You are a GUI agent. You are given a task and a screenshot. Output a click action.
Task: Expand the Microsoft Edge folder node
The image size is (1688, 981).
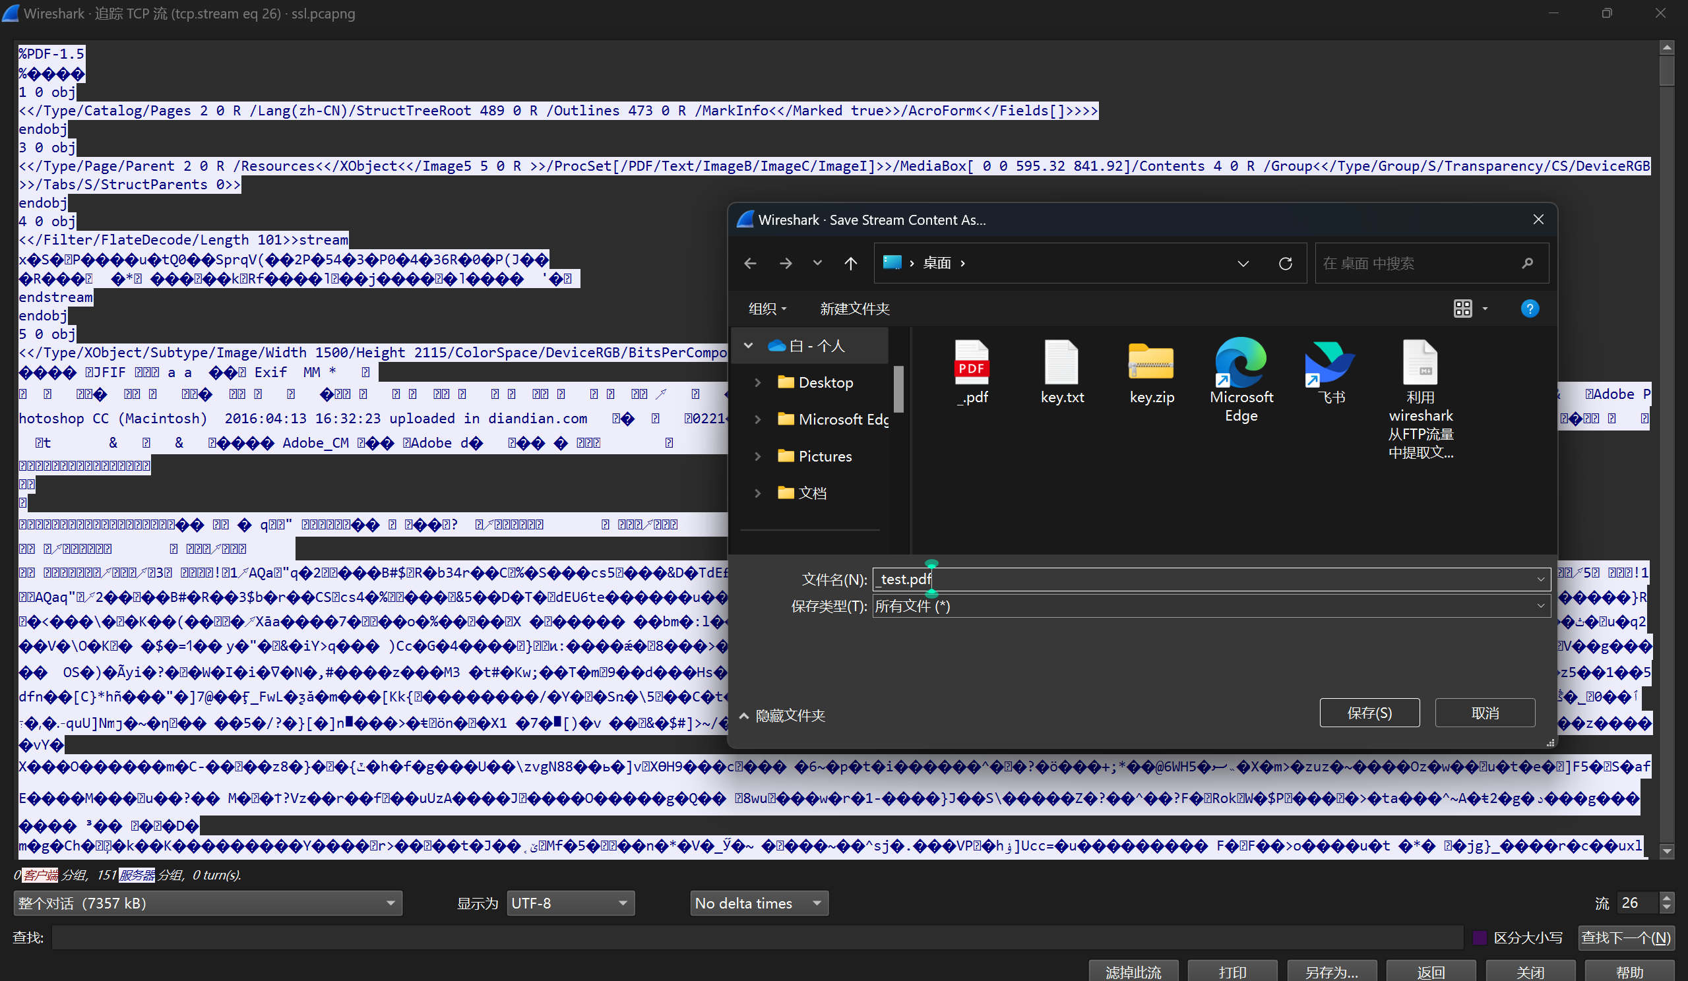(758, 419)
